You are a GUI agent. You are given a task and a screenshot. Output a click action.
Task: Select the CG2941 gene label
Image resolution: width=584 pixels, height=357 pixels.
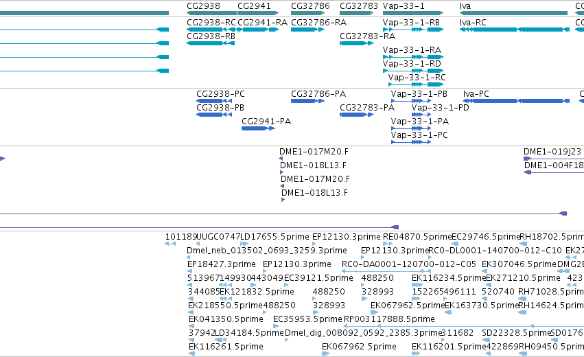[254, 6]
